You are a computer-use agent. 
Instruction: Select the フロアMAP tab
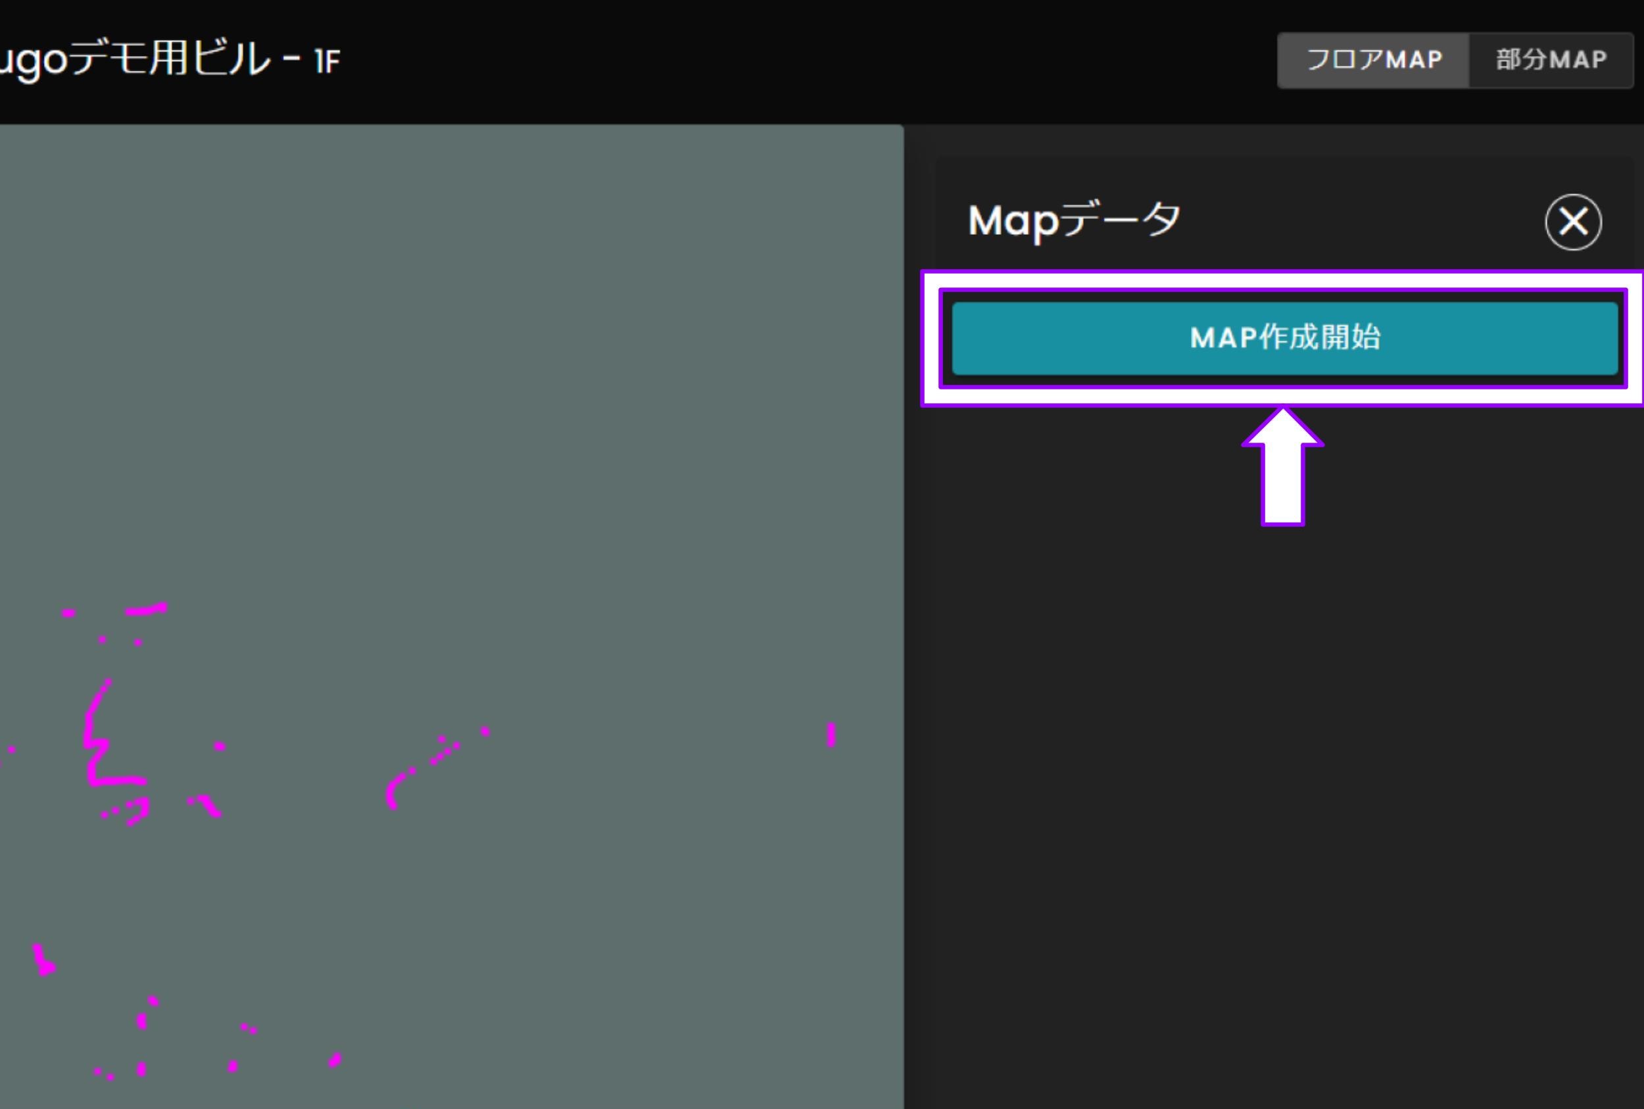pos(1373,59)
